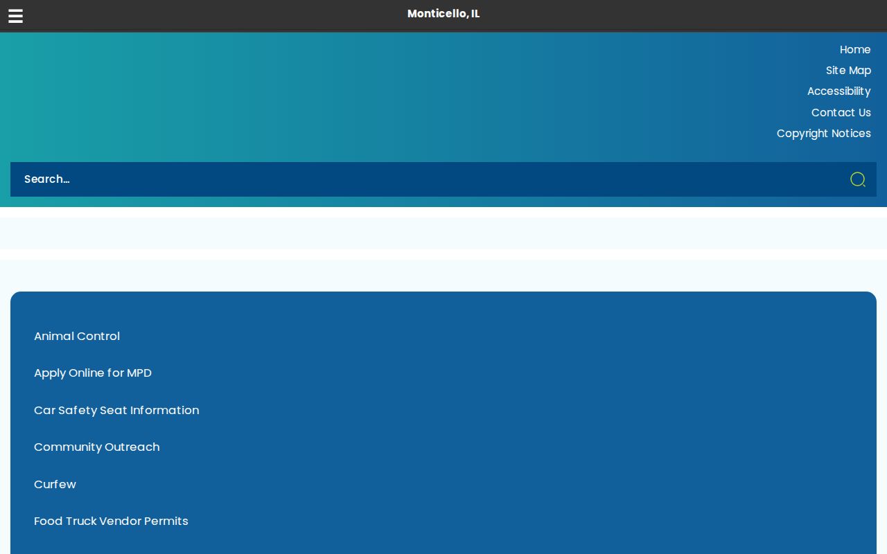Open Food Truck Vendor Permits
Screen dimensions: 887x554
(111, 521)
